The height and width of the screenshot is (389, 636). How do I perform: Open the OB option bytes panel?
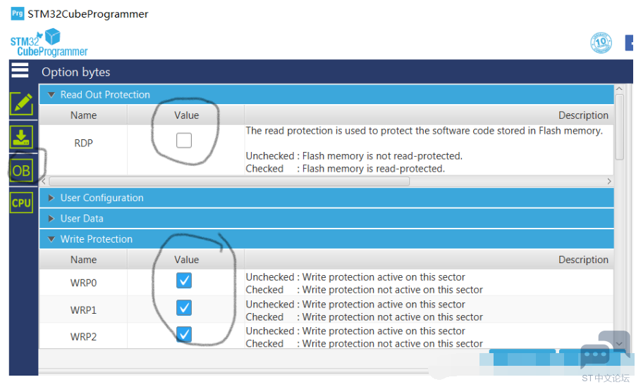click(x=21, y=171)
